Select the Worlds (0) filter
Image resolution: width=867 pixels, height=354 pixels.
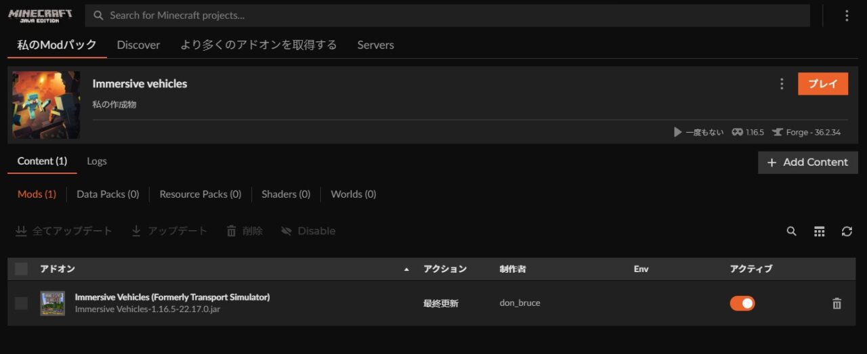pos(354,194)
